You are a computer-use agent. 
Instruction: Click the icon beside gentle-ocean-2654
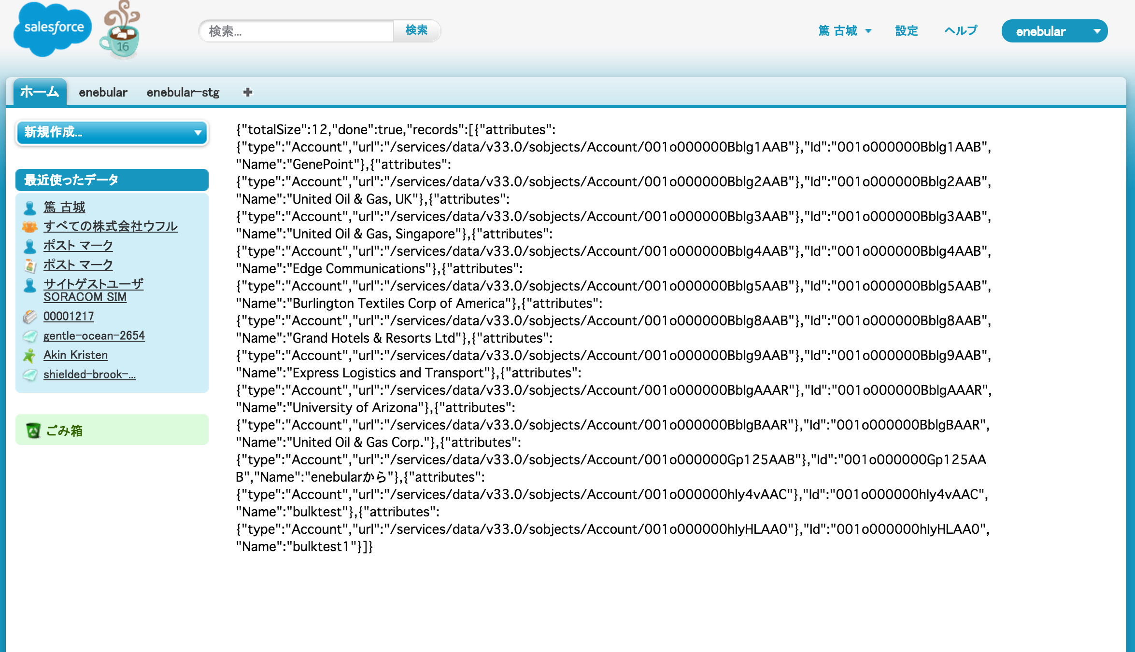coord(30,336)
